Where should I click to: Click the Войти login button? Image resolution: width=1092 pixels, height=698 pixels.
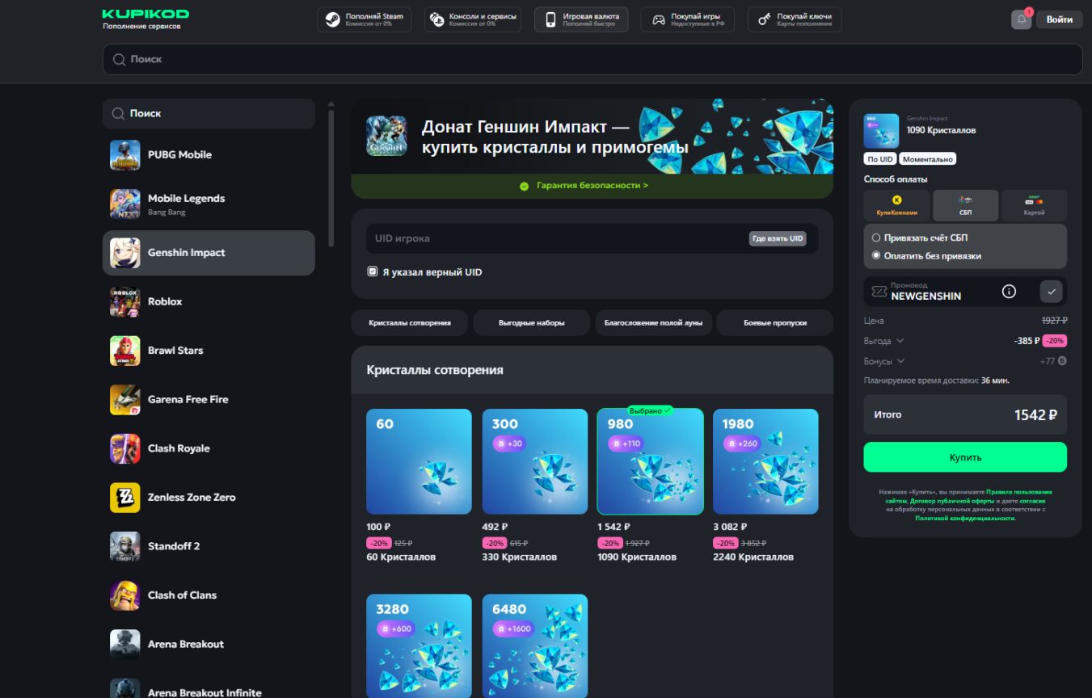pyautogui.click(x=1060, y=19)
